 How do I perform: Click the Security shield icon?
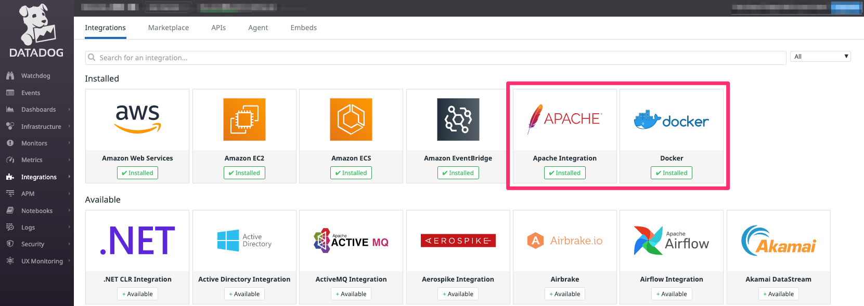10,244
